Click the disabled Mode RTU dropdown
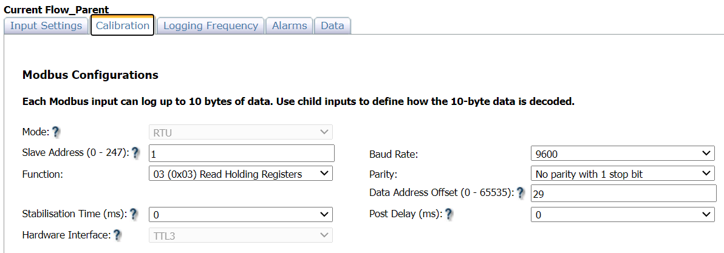Screen dimensions: 724x253 coord(241,132)
